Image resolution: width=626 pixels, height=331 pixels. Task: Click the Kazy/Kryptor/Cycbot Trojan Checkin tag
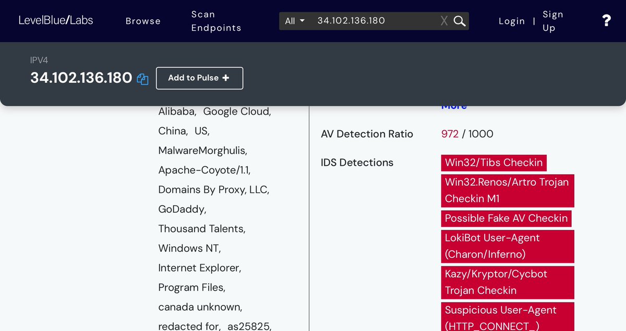point(507,282)
